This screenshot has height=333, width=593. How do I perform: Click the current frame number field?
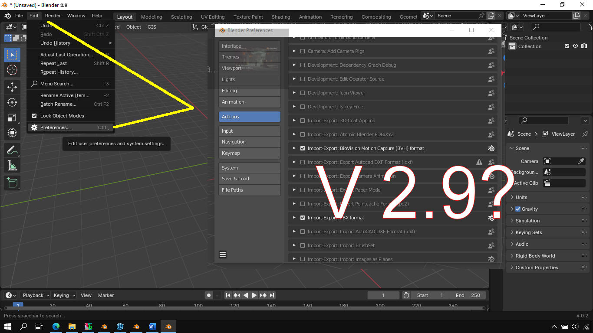[383, 295]
